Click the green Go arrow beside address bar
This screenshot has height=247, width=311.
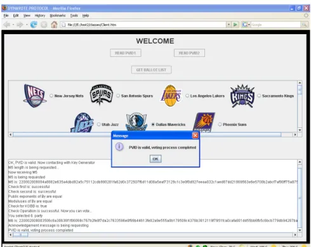point(235,25)
